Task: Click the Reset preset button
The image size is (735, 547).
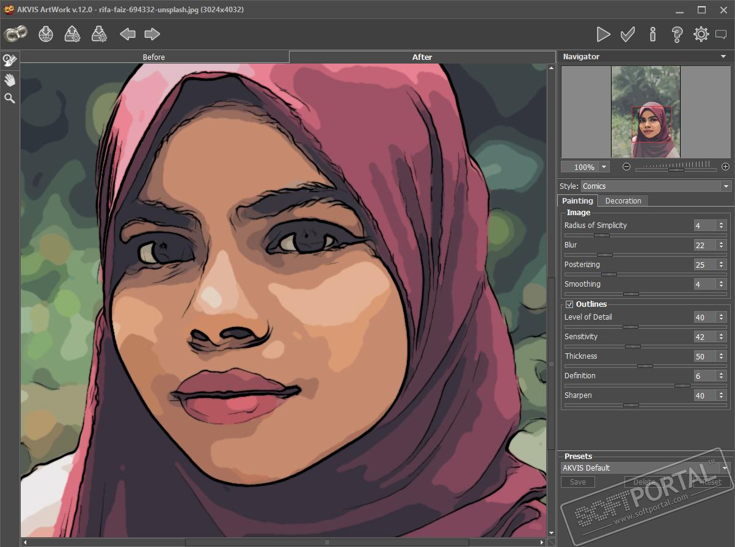Action: tap(711, 482)
